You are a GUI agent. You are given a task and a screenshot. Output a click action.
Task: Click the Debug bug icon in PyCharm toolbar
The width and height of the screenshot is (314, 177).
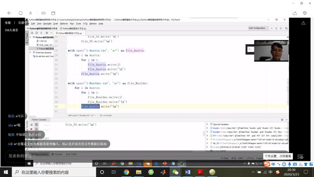pyautogui.click(x=276, y=28)
